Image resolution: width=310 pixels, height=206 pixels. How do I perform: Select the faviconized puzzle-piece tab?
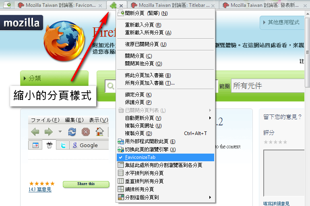(x=113, y=5)
